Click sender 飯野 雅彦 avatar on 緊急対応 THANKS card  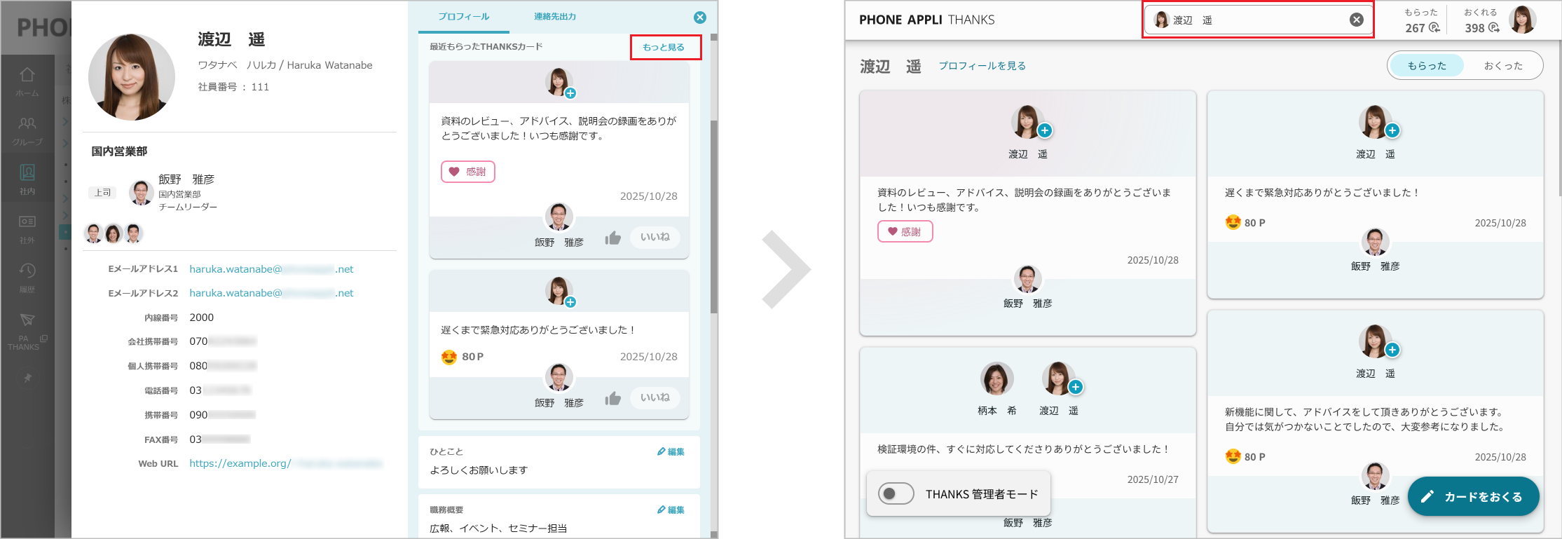click(x=1375, y=242)
